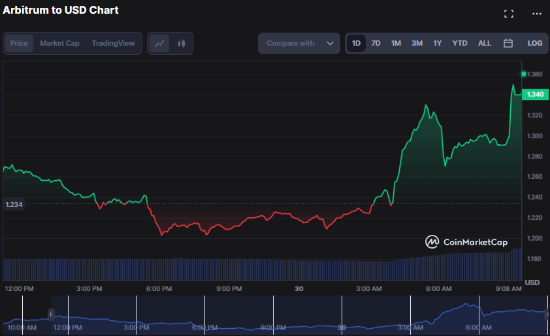
Task: Click the CoinMarketCap watermark logo
Action: pos(466,242)
